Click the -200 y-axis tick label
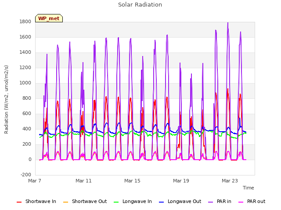 tap(26, 175)
